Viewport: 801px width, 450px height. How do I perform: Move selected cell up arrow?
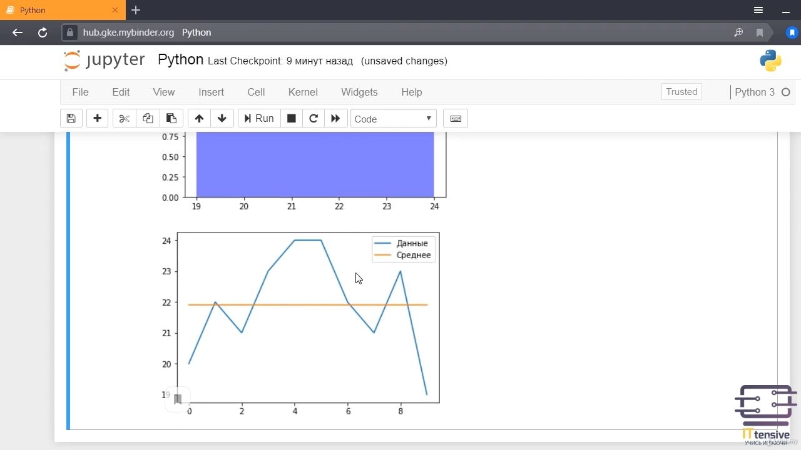[x=199, y=118]
